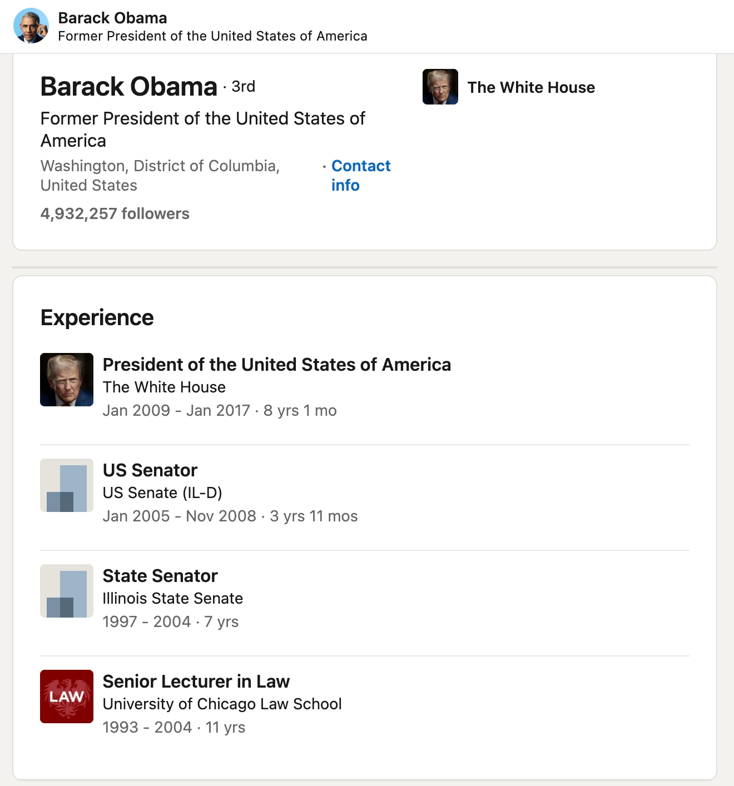Open the White House logo in Experience
This screenshot has height=786, width=734.
tap(67, 380)
